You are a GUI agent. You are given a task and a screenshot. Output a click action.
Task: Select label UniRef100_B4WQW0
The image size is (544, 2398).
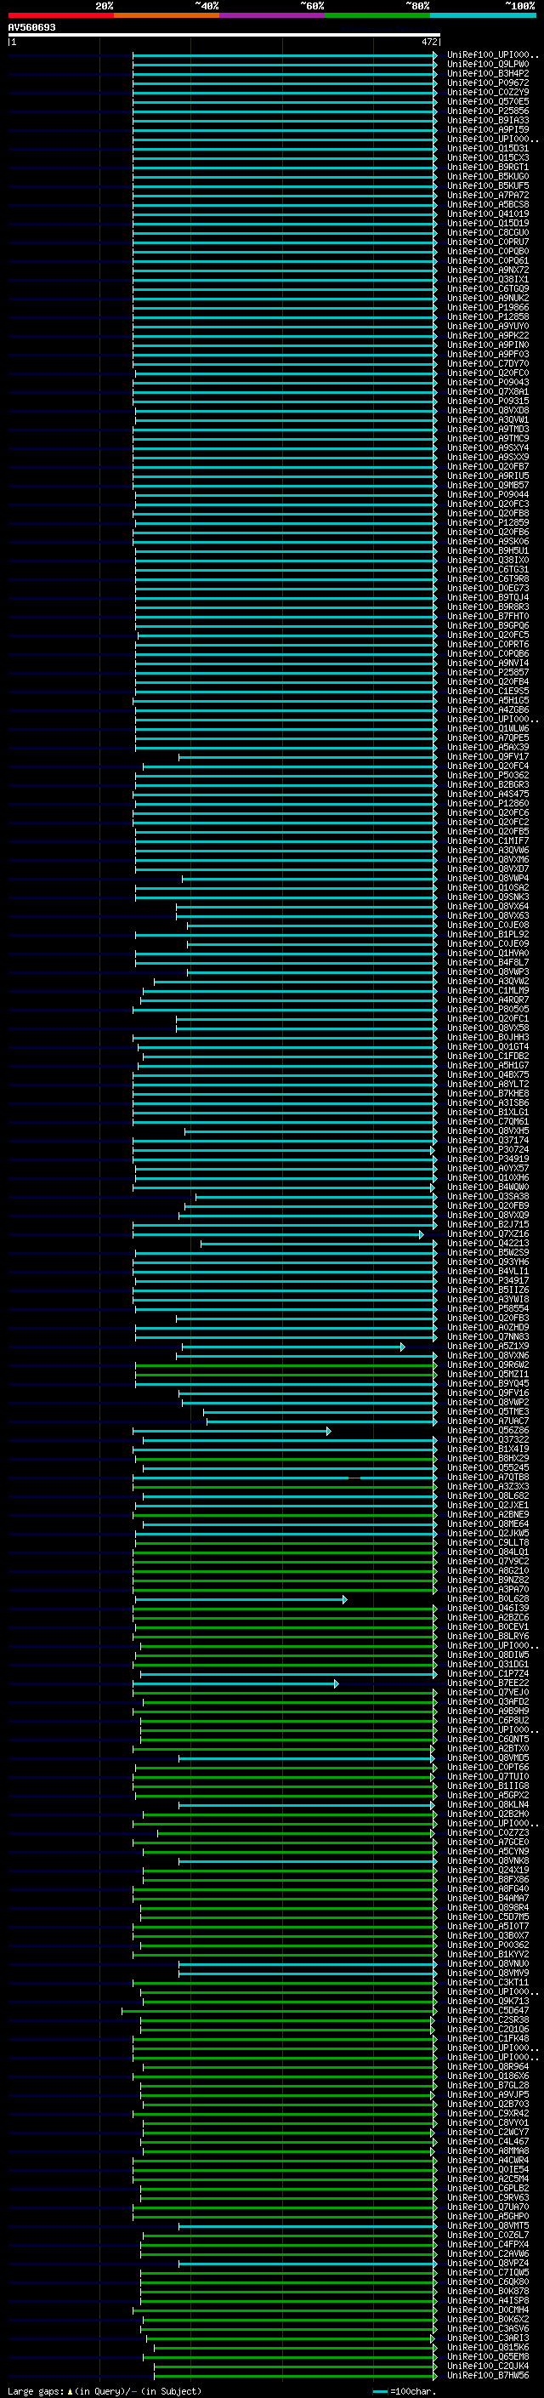pos(488,1187)
